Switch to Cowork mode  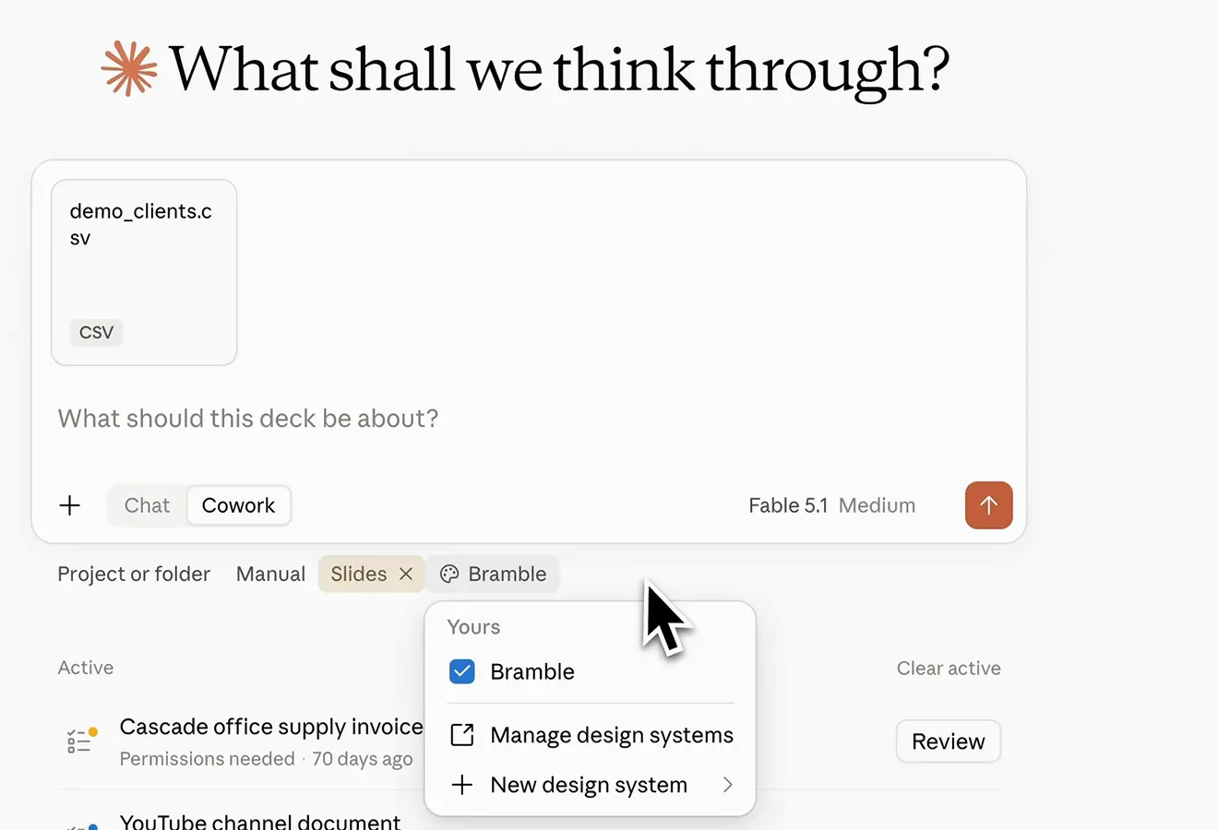[238, 505]
